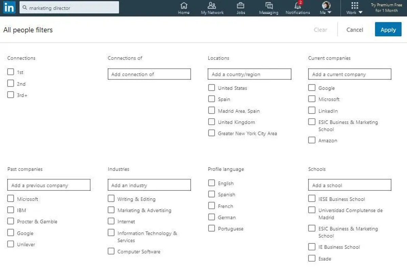Choose Portuguese profile language
407x270 pixels.
211,228
